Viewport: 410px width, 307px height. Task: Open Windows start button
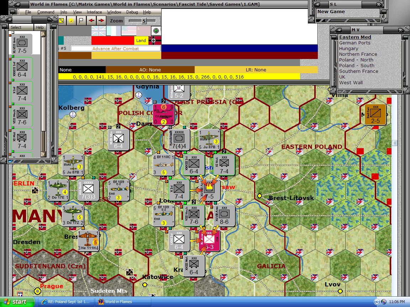[17, 302]
